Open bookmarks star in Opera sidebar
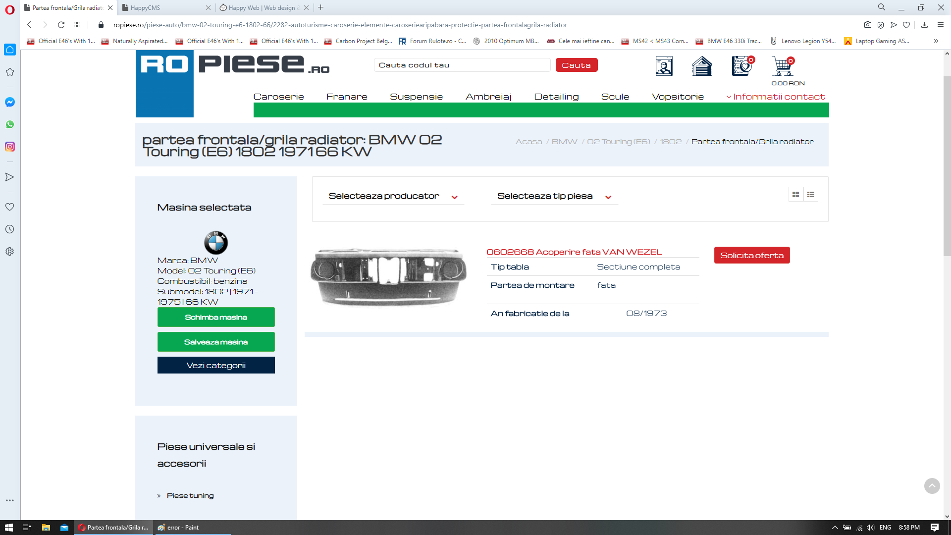This screenshot has width=951, height=535. pos(9,72)
